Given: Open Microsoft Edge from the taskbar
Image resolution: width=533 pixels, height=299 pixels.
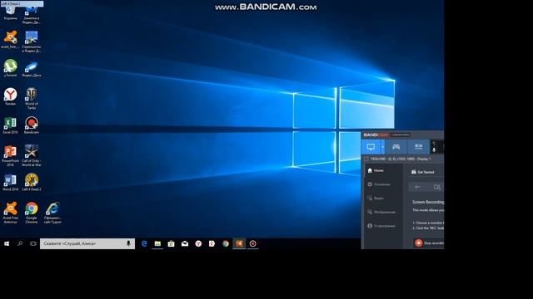Looking at the screenshot, I should tap(144, 243).
